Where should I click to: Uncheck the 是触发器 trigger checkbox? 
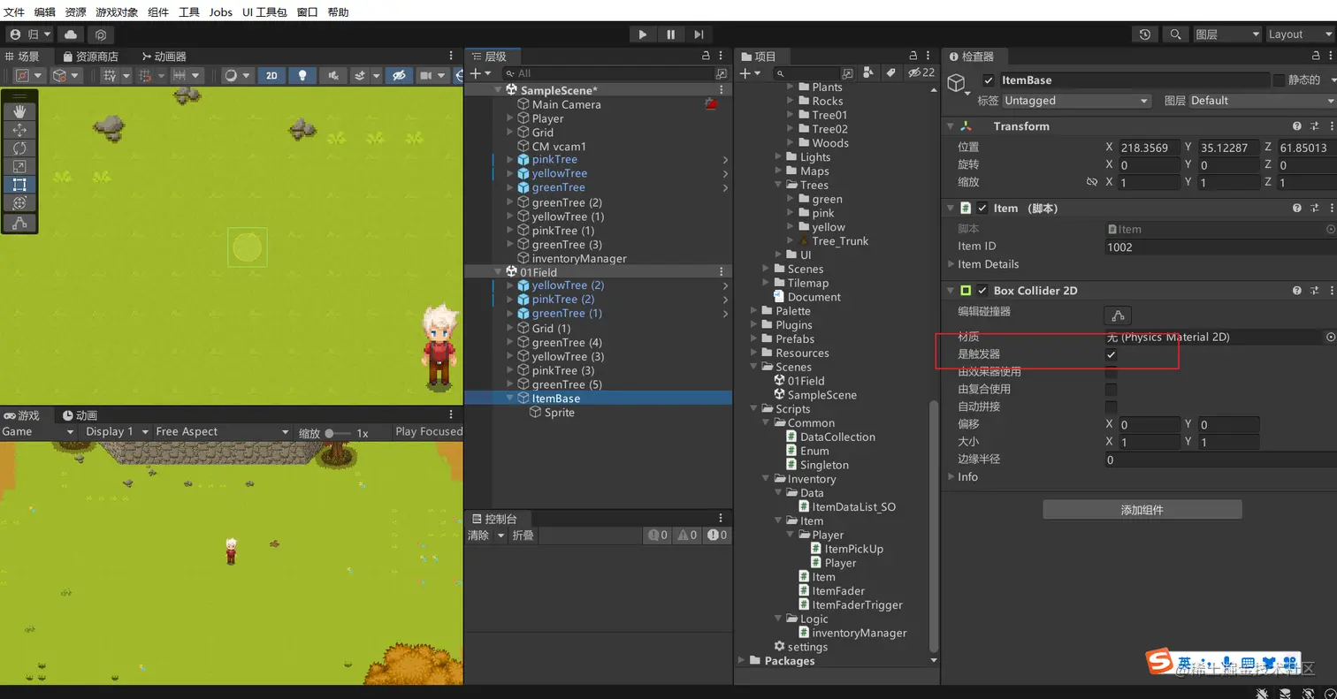click(x=1112, y=354)
